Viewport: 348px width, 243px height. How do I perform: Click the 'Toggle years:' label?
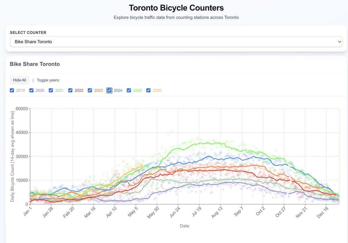pos(48,80)
